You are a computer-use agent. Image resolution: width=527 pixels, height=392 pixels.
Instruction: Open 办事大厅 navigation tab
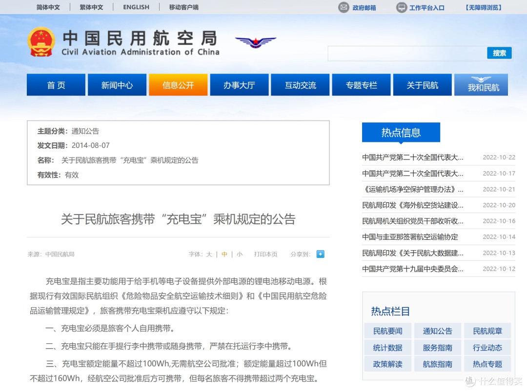pos(239,85)
